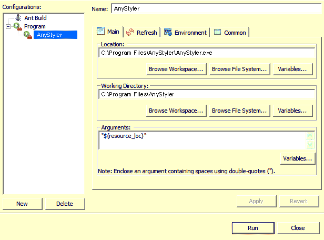This screenshot has height=240, width=324.
Task: Click the AnyStyler configuration icon
Action: pos(27,35)
